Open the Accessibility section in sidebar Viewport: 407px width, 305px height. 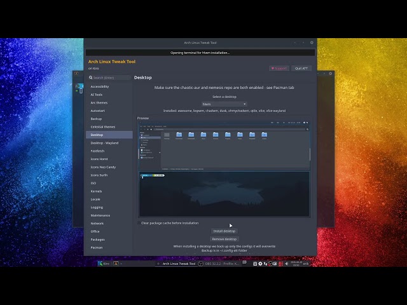[x=109, y=86]
